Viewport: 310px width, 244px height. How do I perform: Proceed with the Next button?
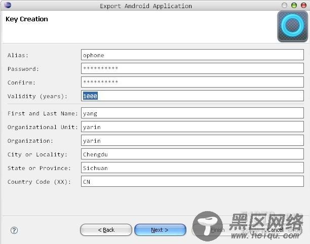click(160, 230)
